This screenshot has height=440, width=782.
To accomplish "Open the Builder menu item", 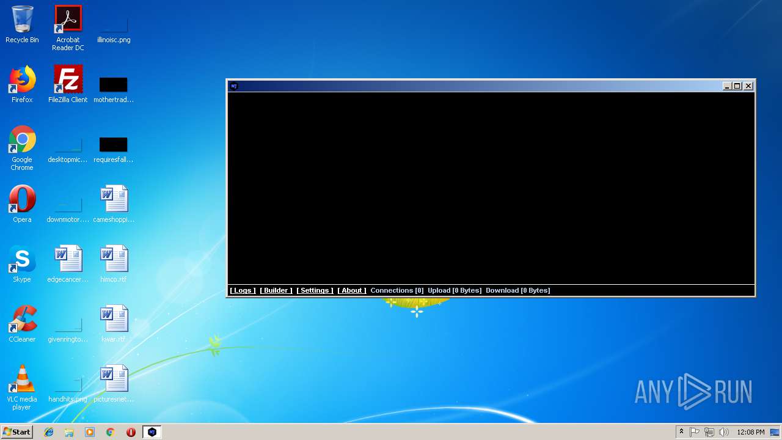I will point(276,290).
